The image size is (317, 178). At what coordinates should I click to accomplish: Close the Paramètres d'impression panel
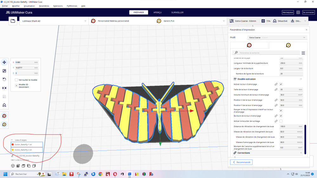pyautogui.click(x=307, y=30)
